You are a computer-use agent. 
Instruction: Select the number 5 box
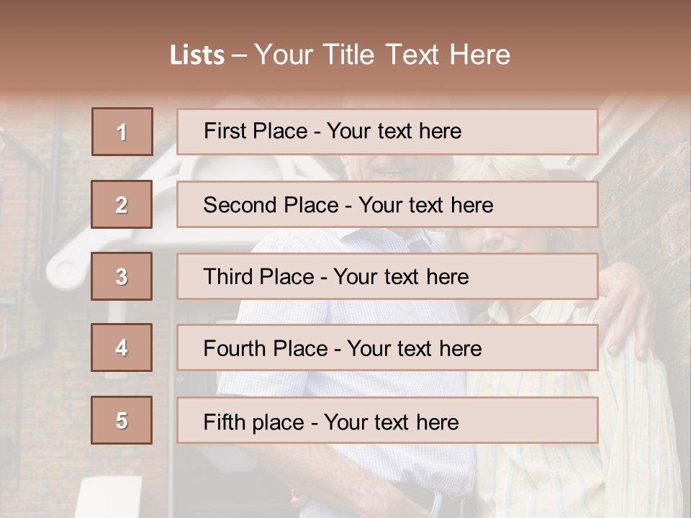coord(122,420)
